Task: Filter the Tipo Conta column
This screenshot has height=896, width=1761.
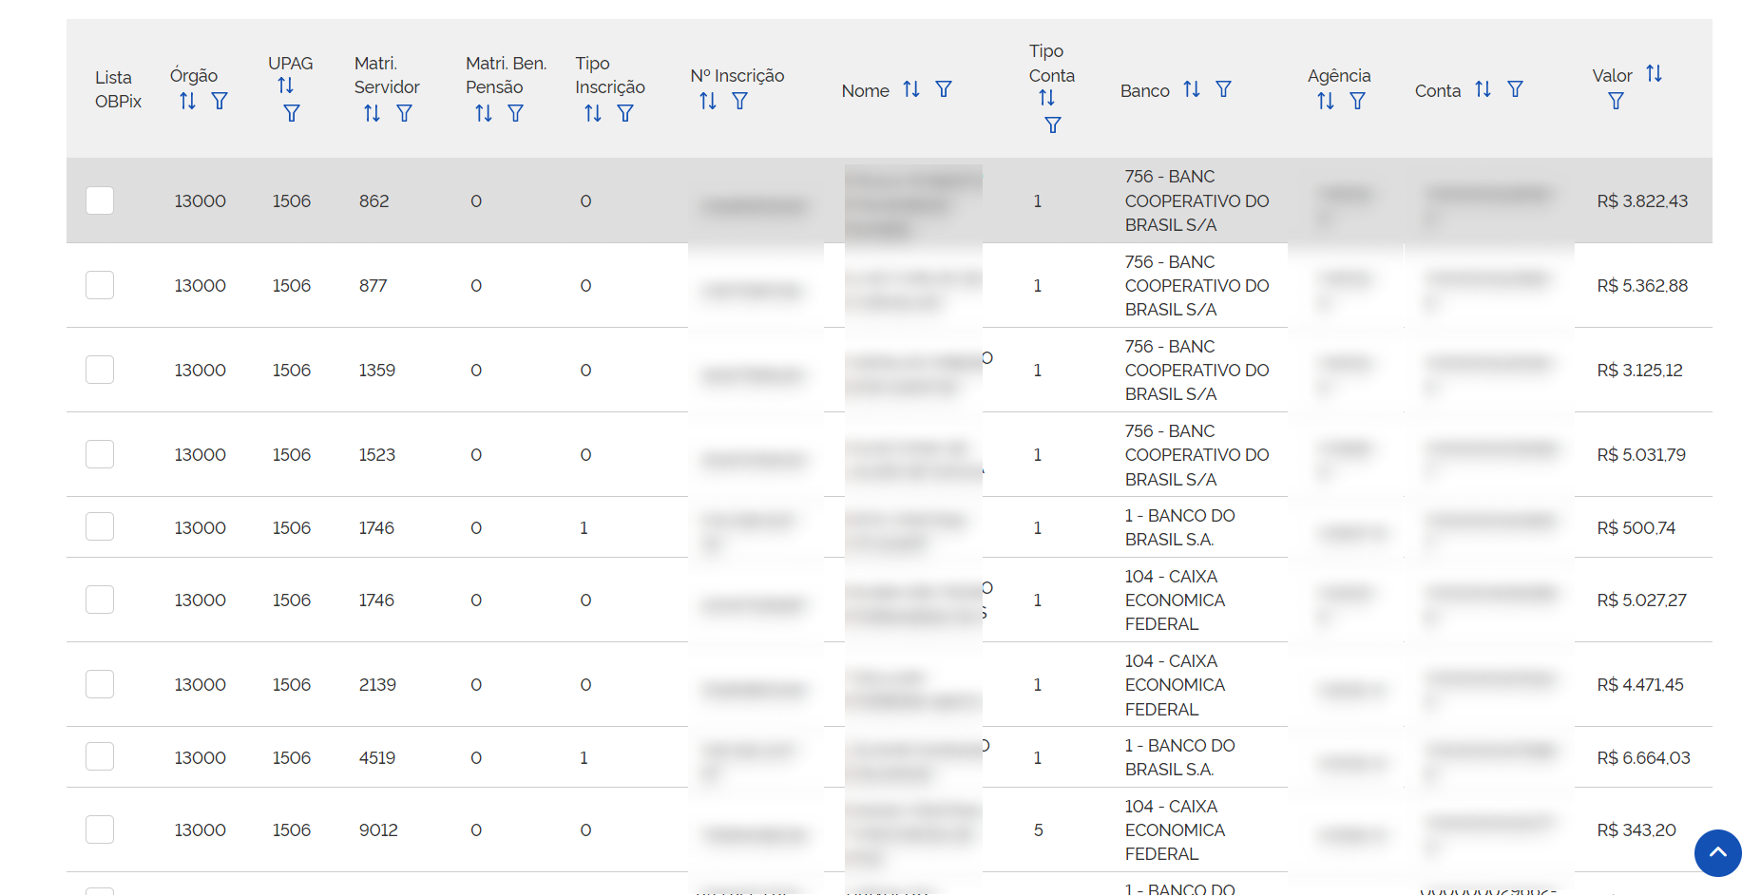Action: pyautogui.click(x=1052, y=124)
